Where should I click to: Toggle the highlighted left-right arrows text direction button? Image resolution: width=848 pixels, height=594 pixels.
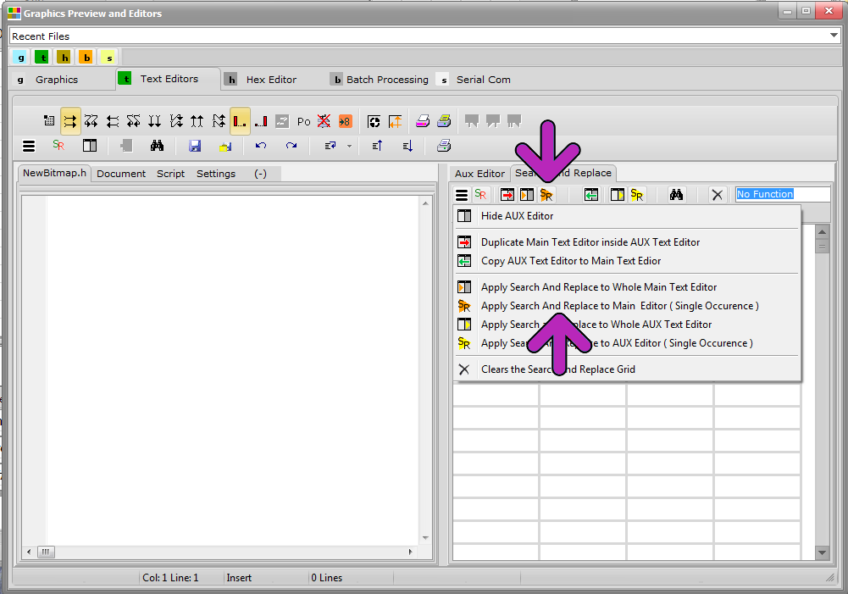(69, 121)
